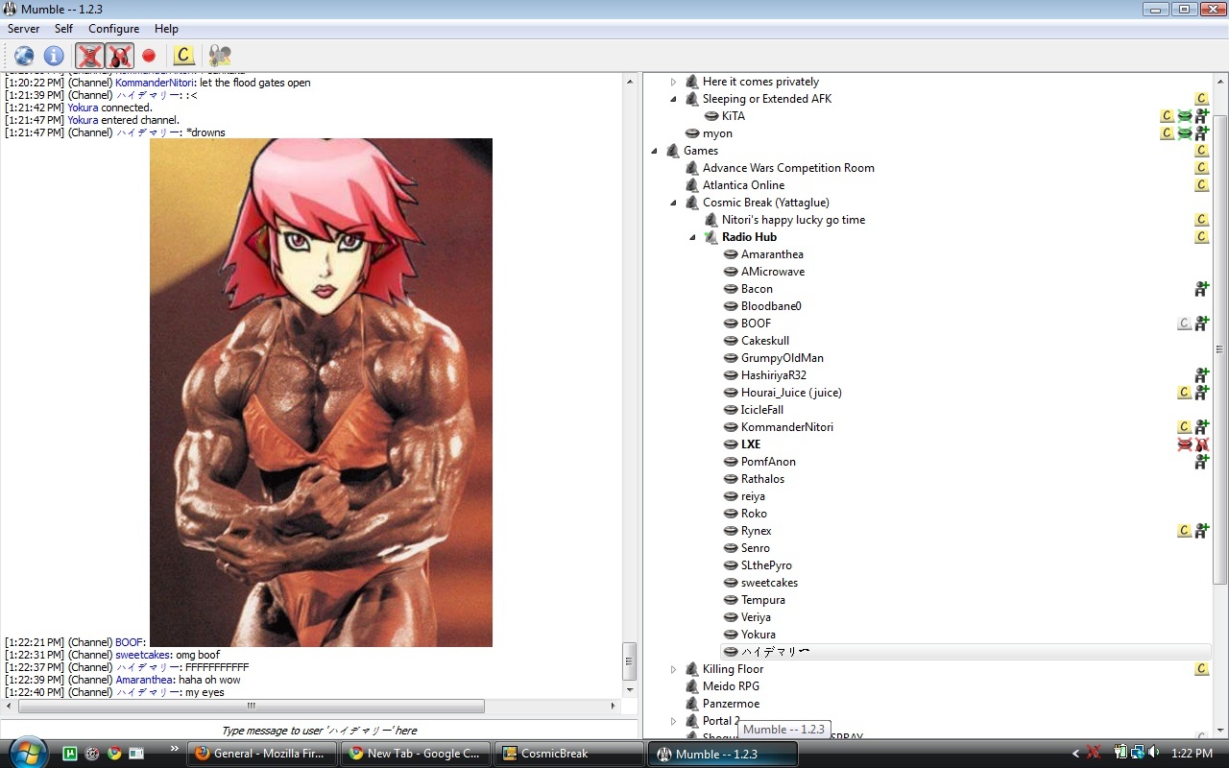View the Advance Wars Competition Room comment
The image size is (1229, 768).
click(1201, 168)
